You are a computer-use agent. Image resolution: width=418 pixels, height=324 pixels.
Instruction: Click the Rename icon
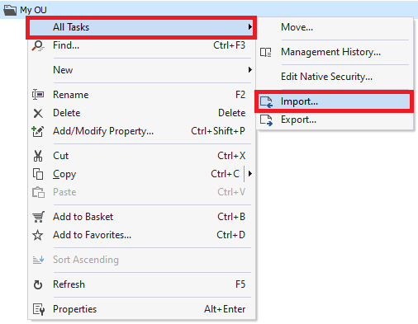(38, 95)
